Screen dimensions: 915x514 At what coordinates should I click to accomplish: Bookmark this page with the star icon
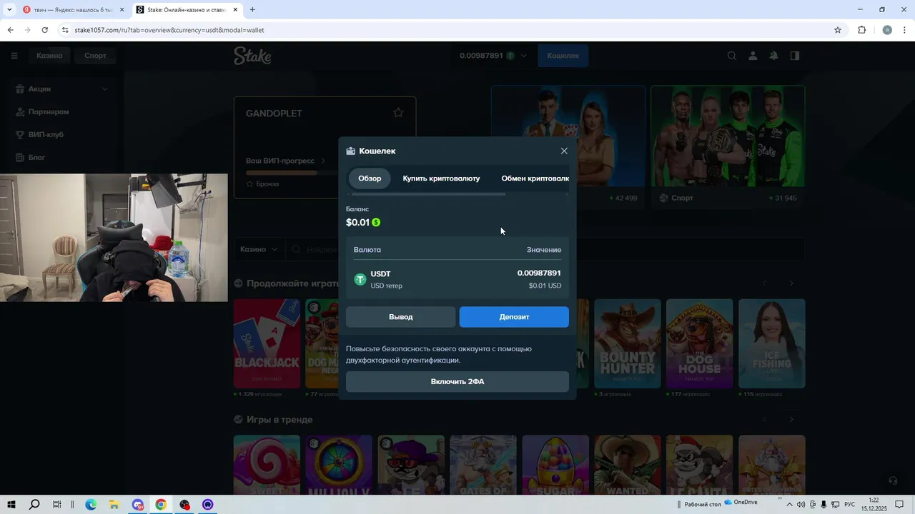[x=838, y=30]
